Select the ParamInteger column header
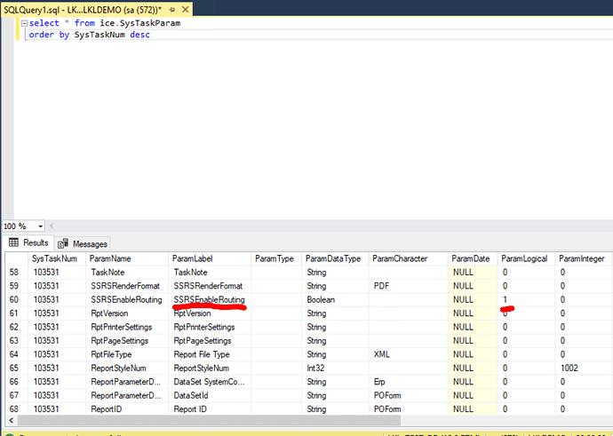This screenshot has width=613, height=436. coord(583,258)
